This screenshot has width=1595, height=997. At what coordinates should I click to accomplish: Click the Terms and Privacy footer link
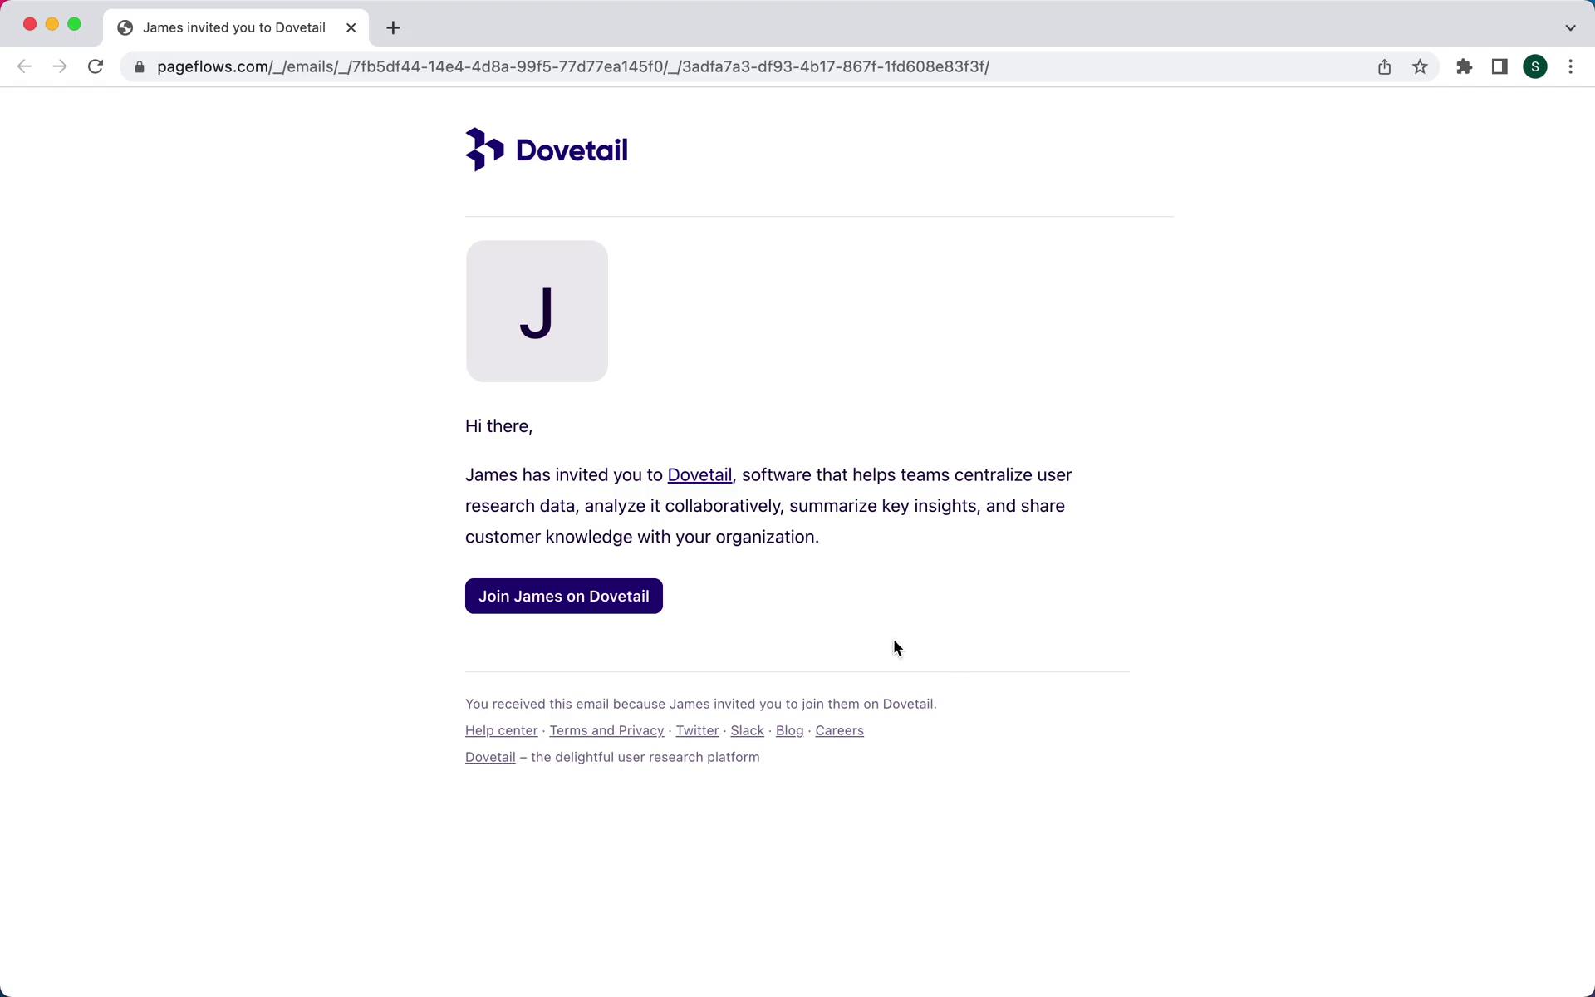606,729
